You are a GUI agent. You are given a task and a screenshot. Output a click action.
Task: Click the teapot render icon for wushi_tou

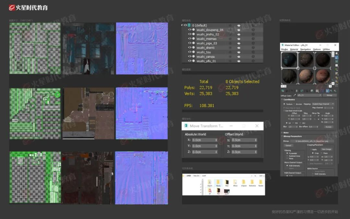[239, 52]
